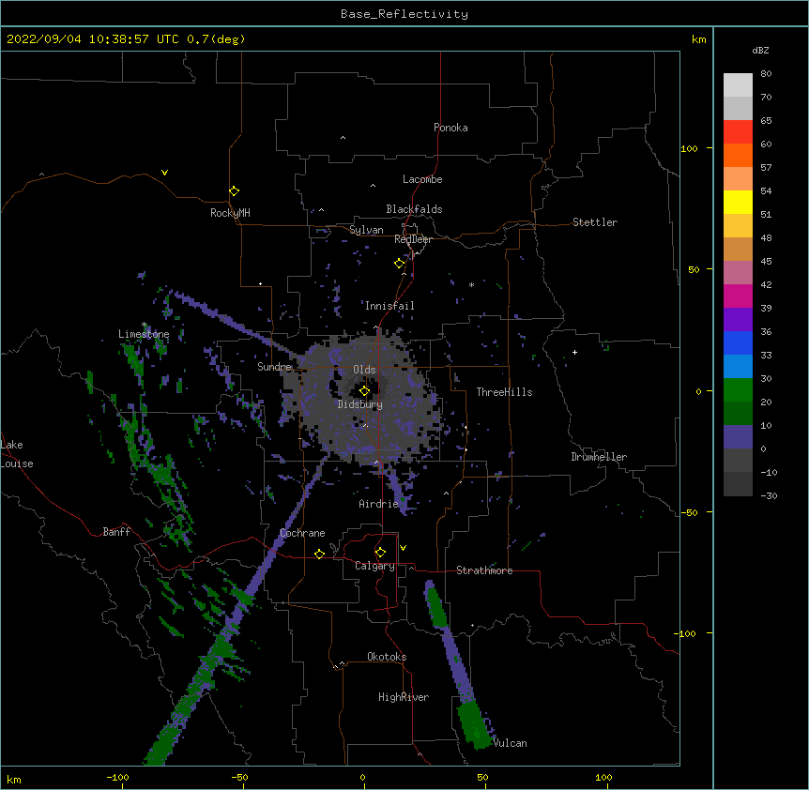Click the yellow V marker northeast of Calgary
Screen dimensions: 809x790
pyautogui.click(x=403, y=548)
